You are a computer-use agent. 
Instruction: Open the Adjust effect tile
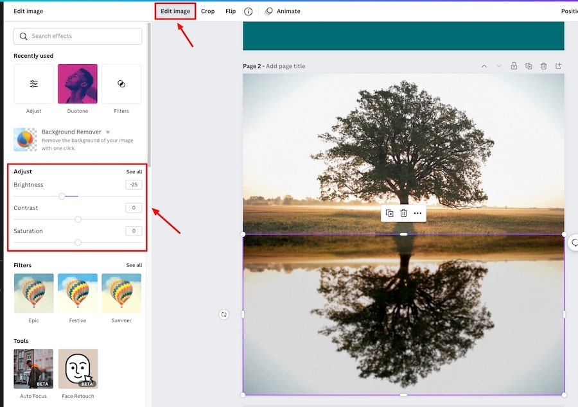pyautogui.click(x=33, y=84)
